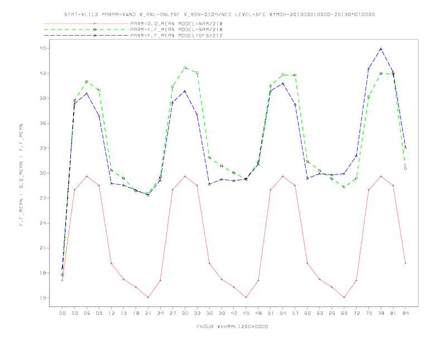Viewport: 442px width, 341px height.
Task: Click the y-axis tick label 39
Action: coord(42,98)
